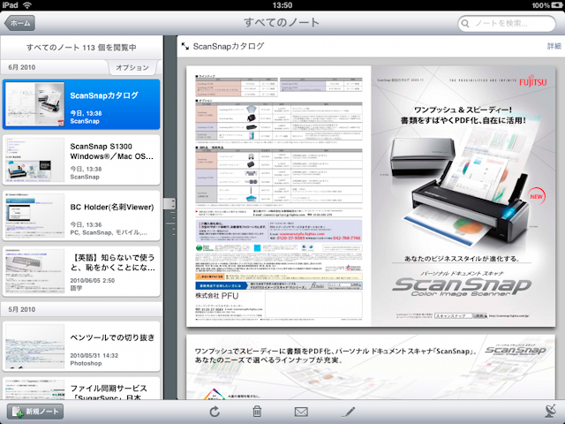
Task: Click the 100% battery indicator
Action: pyautogui.click(x=546, y=5)
